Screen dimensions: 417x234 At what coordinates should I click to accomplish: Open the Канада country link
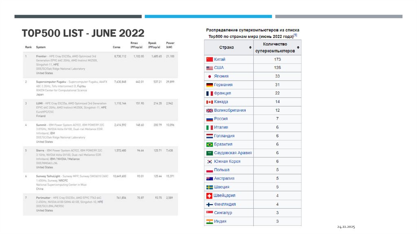221,102
